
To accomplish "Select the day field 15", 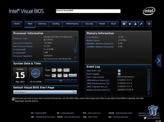I will (x=60, y=70).
